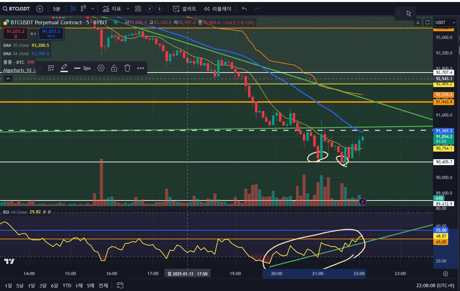Select the YTD time range
The height and width of the screenshot is (291, 460).
[67, 285]
